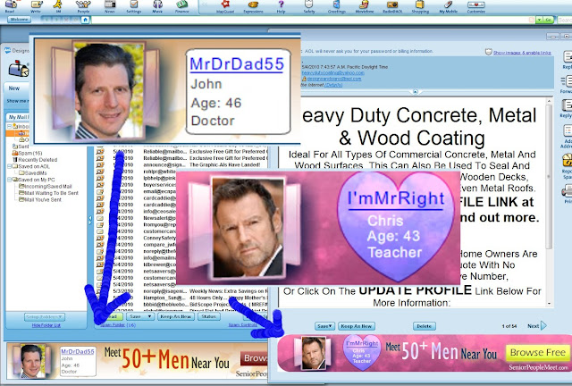Select the SavedIMs folder
572x386 pixels.
point(33,173)
